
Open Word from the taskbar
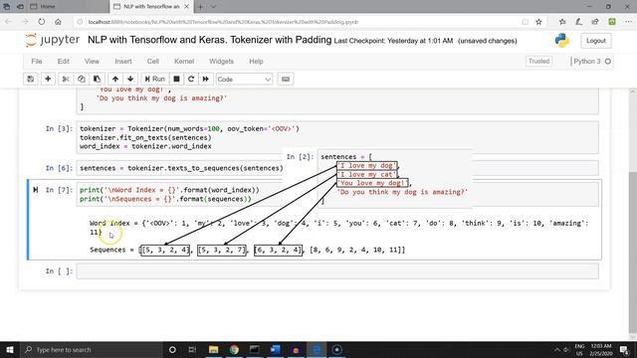[275, 349]
